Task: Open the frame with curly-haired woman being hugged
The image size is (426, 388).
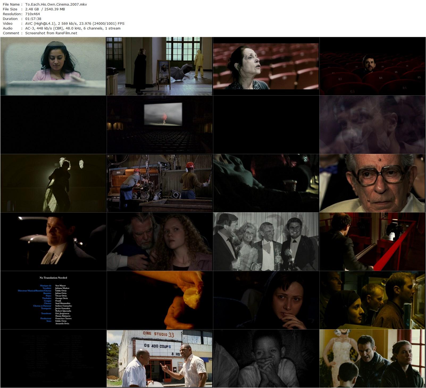Action: click(160, 242)
